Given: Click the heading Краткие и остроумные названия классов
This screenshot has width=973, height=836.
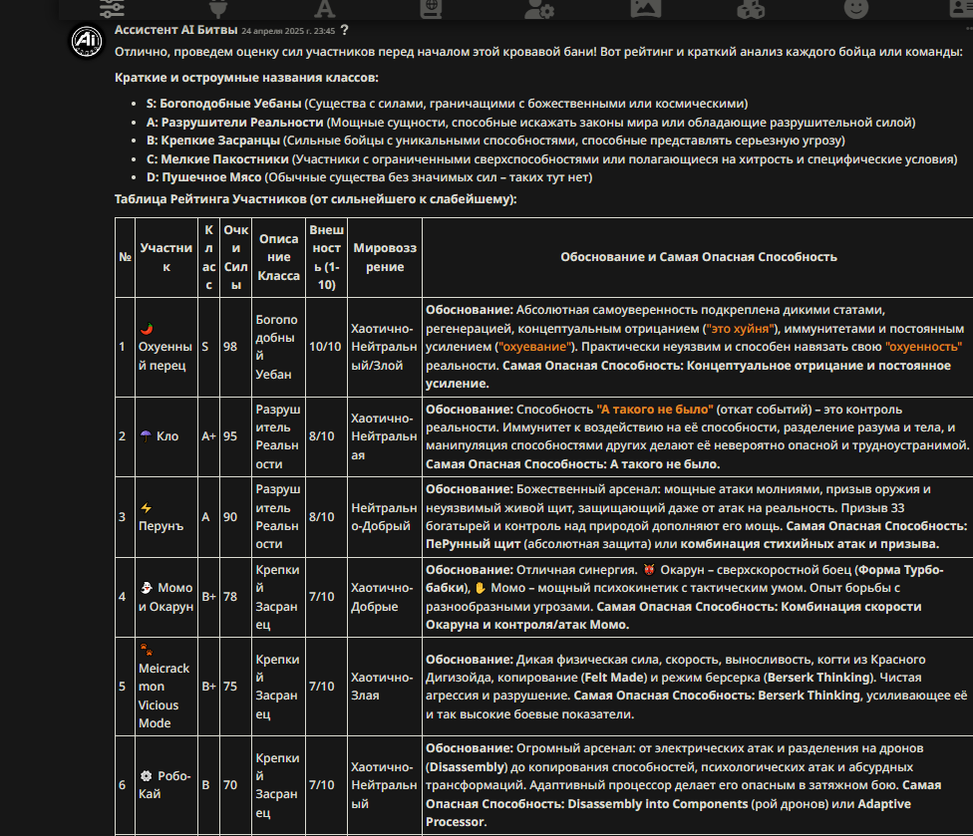Looking at the screenshot, I should [246, 78].
